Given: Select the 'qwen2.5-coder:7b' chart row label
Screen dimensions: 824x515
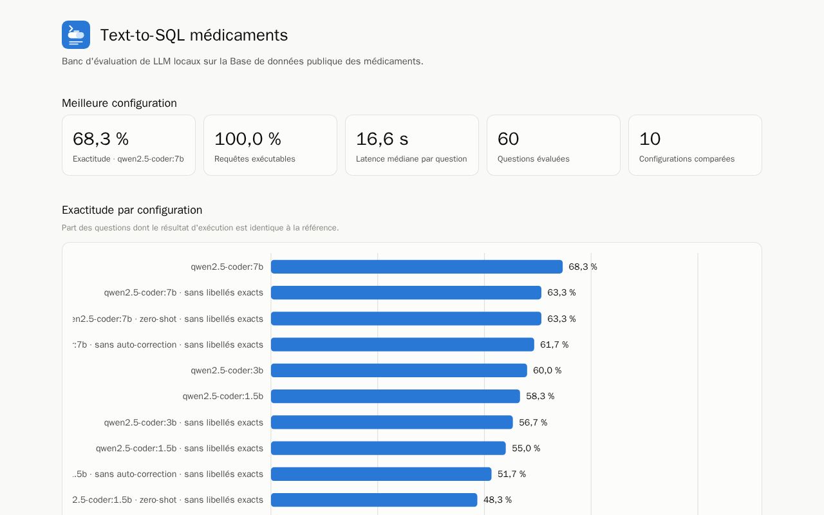Looking at the screenshot, I should pos(227,267).
